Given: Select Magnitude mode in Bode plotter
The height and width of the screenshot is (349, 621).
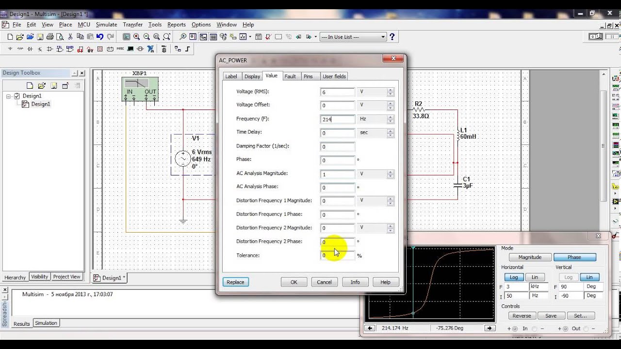Looking at the screenshot, I should click(530, 257).
